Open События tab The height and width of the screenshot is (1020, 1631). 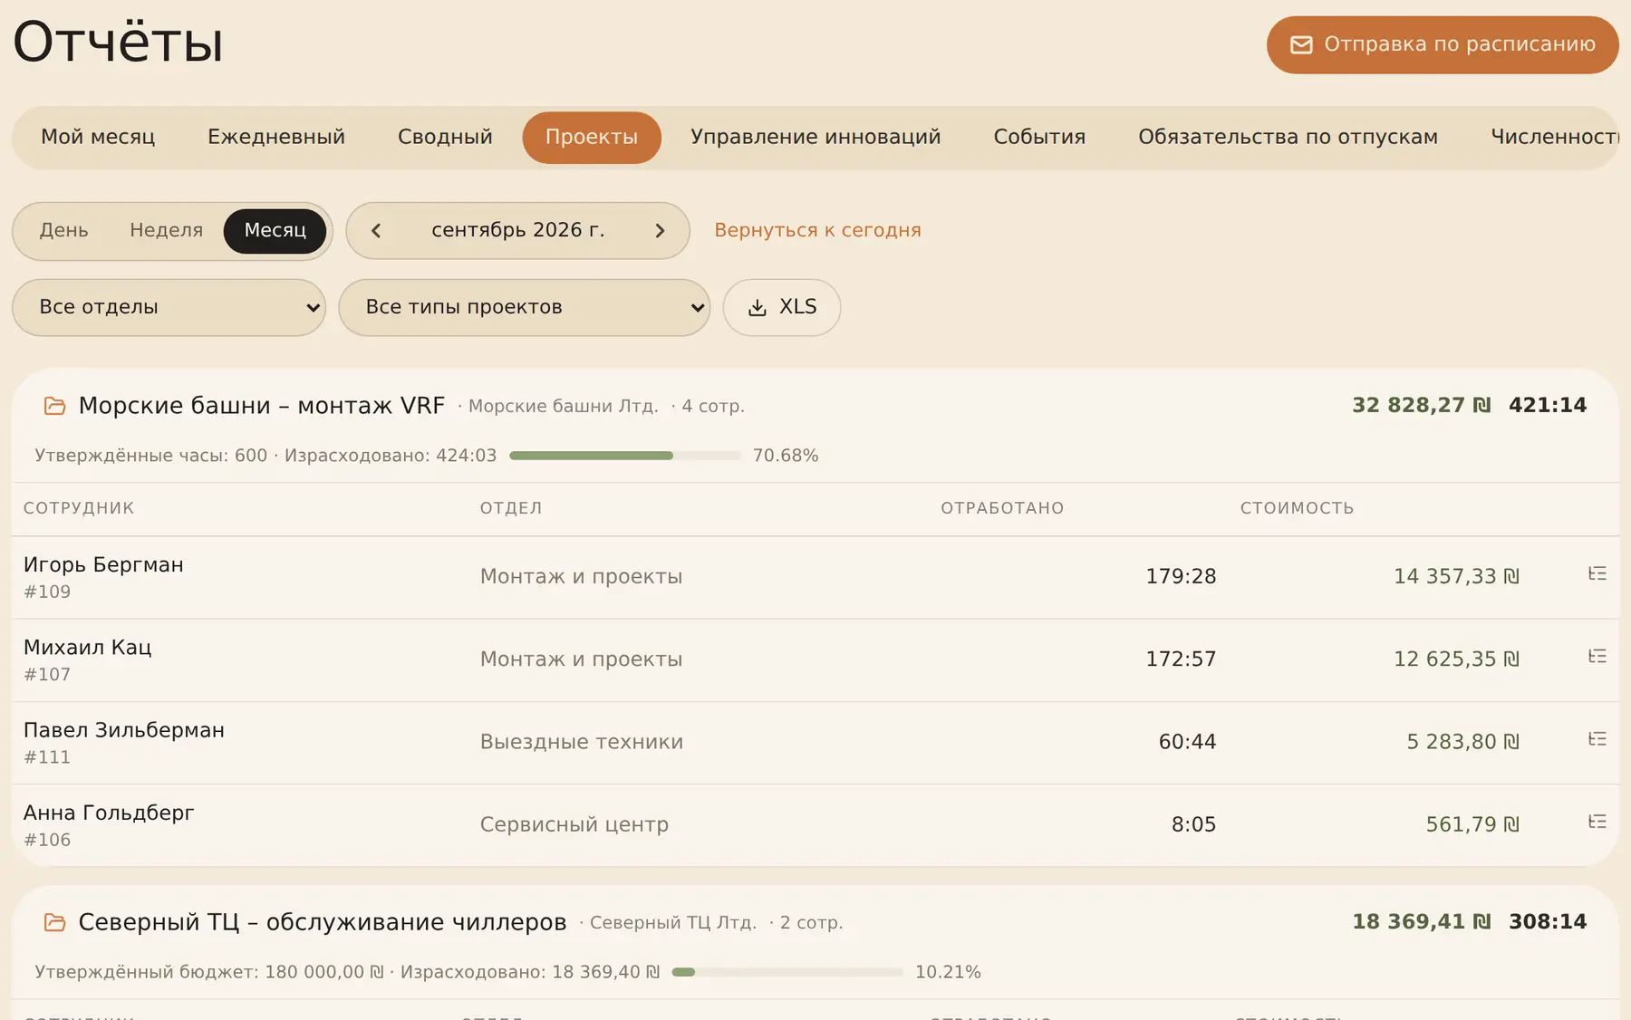(1039, 137)
